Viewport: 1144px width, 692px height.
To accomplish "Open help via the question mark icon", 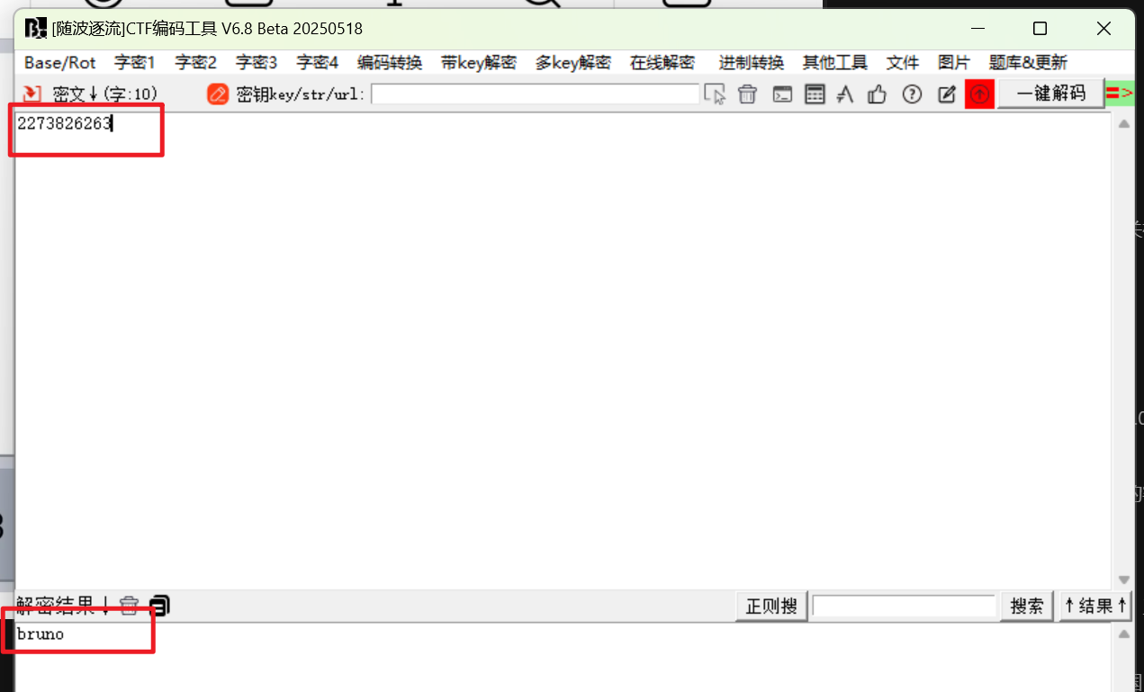I will [x=912, y=94].
